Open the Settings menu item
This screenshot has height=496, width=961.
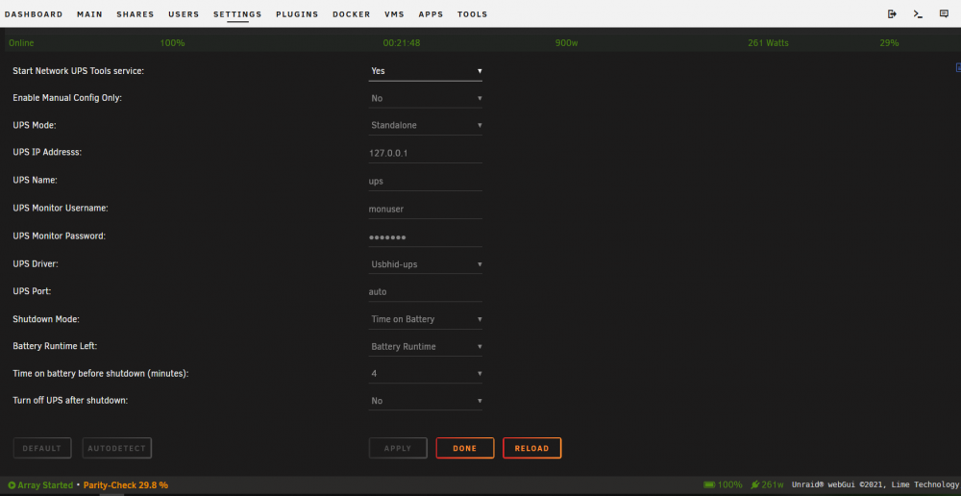click(237, 14)
